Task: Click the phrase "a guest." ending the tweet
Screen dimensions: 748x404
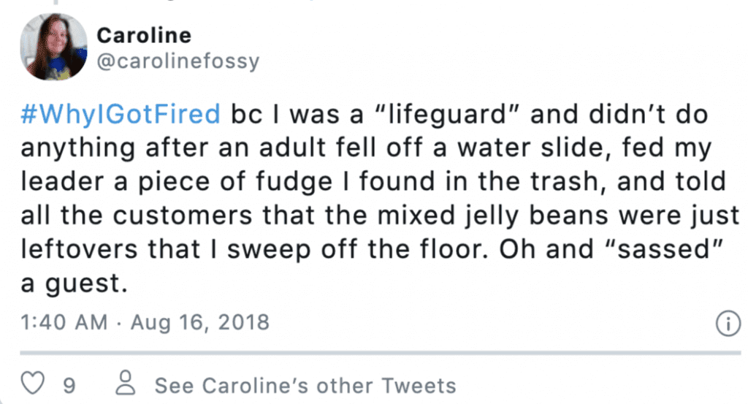Action: (x=75, y=283)
